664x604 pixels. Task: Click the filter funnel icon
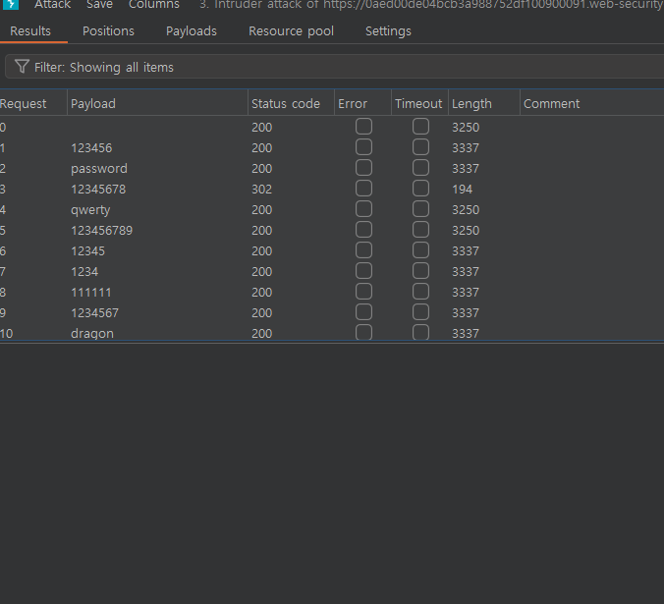[x=22, y=67]
